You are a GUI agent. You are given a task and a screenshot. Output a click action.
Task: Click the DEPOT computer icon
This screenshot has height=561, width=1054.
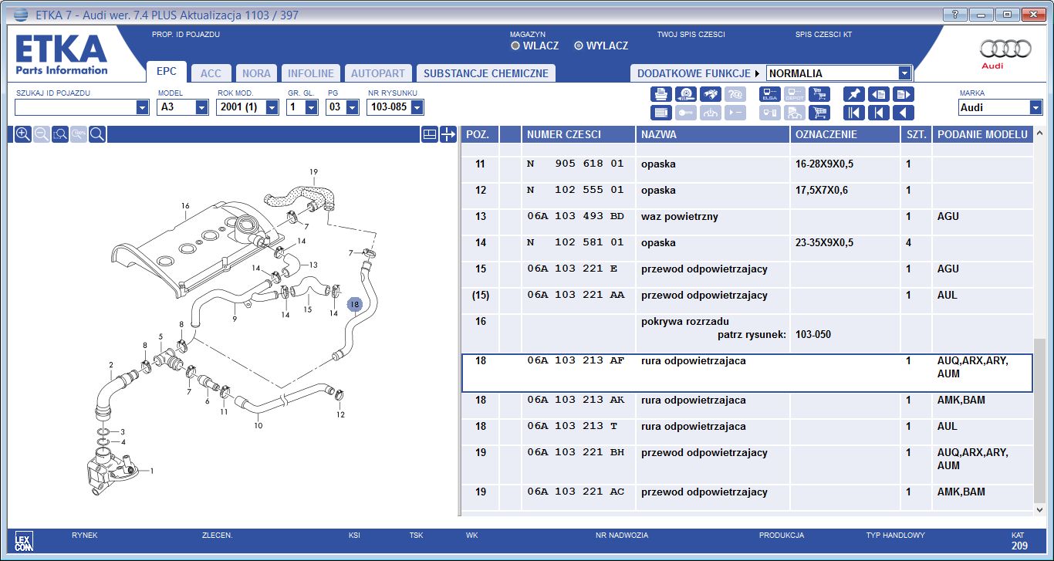pos(794,94)
